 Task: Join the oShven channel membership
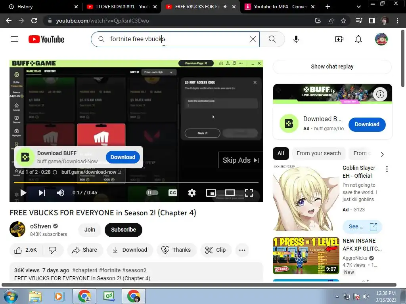point(90,230)
